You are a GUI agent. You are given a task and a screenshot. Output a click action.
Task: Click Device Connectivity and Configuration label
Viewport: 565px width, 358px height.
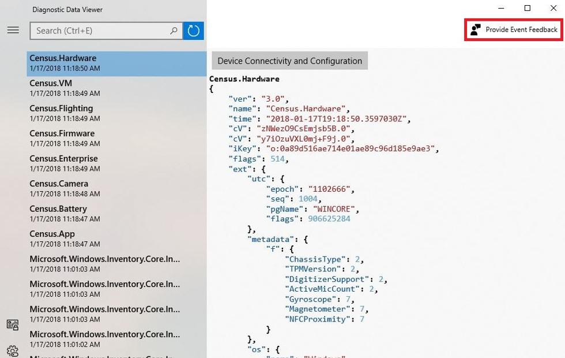click(289, 61)
